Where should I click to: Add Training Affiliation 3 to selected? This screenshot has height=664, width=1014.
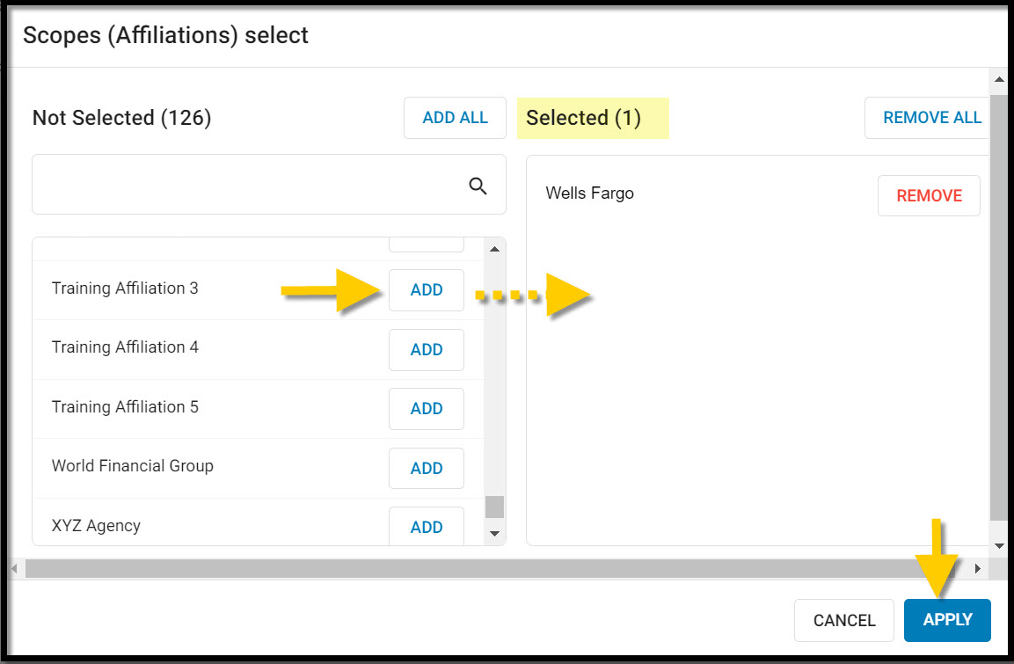coord(427,289)
